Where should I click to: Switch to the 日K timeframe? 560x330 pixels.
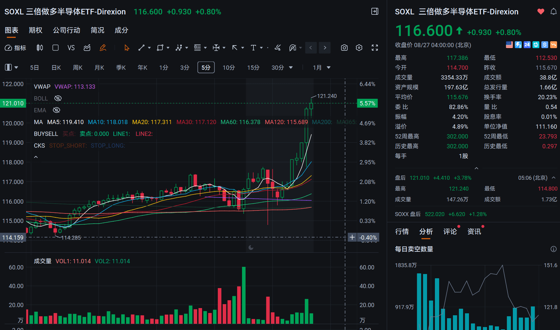(x=56, y=68)
